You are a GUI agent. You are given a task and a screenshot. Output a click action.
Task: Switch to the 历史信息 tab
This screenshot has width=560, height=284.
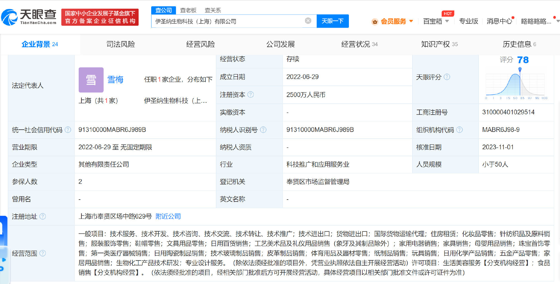pos(519,44)
